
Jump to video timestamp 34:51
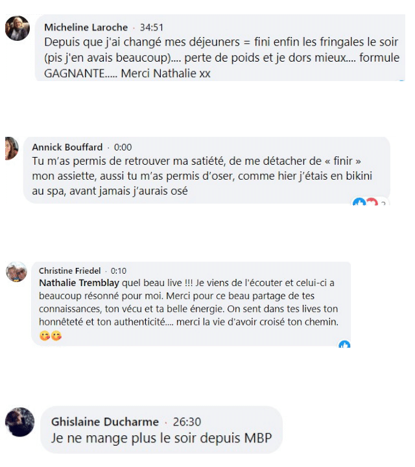tap(152, 27)
